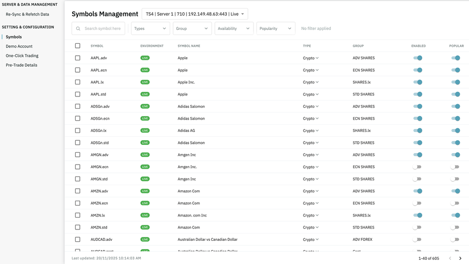Click the Amazon. com Inc name
The width and height of the screenshot is (469, 264).
click(192, 215)
